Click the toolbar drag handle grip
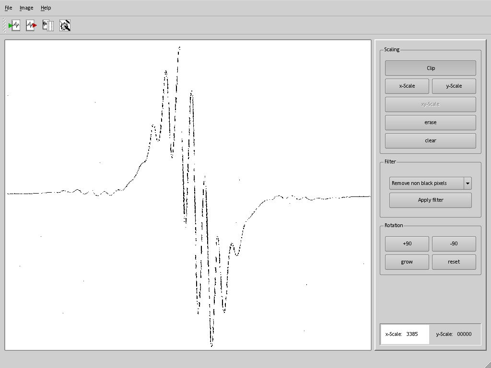The width and height of the screenshot is (491, 368). pos(4,25)
